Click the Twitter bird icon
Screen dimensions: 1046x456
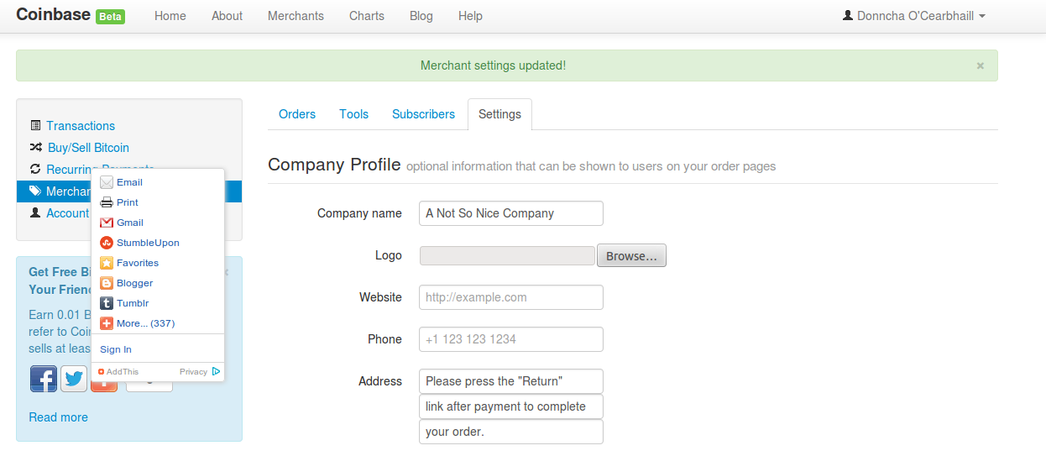click(x=74, y=379)
